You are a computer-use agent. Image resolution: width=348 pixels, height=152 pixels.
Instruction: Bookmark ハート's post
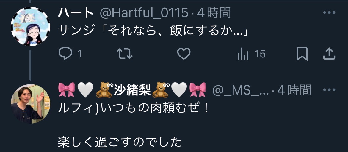[x=302, y=54]
